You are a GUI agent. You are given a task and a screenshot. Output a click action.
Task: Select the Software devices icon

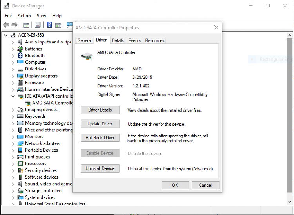coord(20,177)
